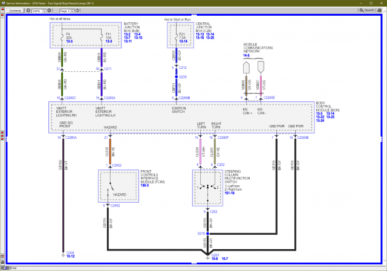This screenshot has height=271, width=387.
Task: Click the 13-3 reference under fuse F4
Action: point(70,42)
